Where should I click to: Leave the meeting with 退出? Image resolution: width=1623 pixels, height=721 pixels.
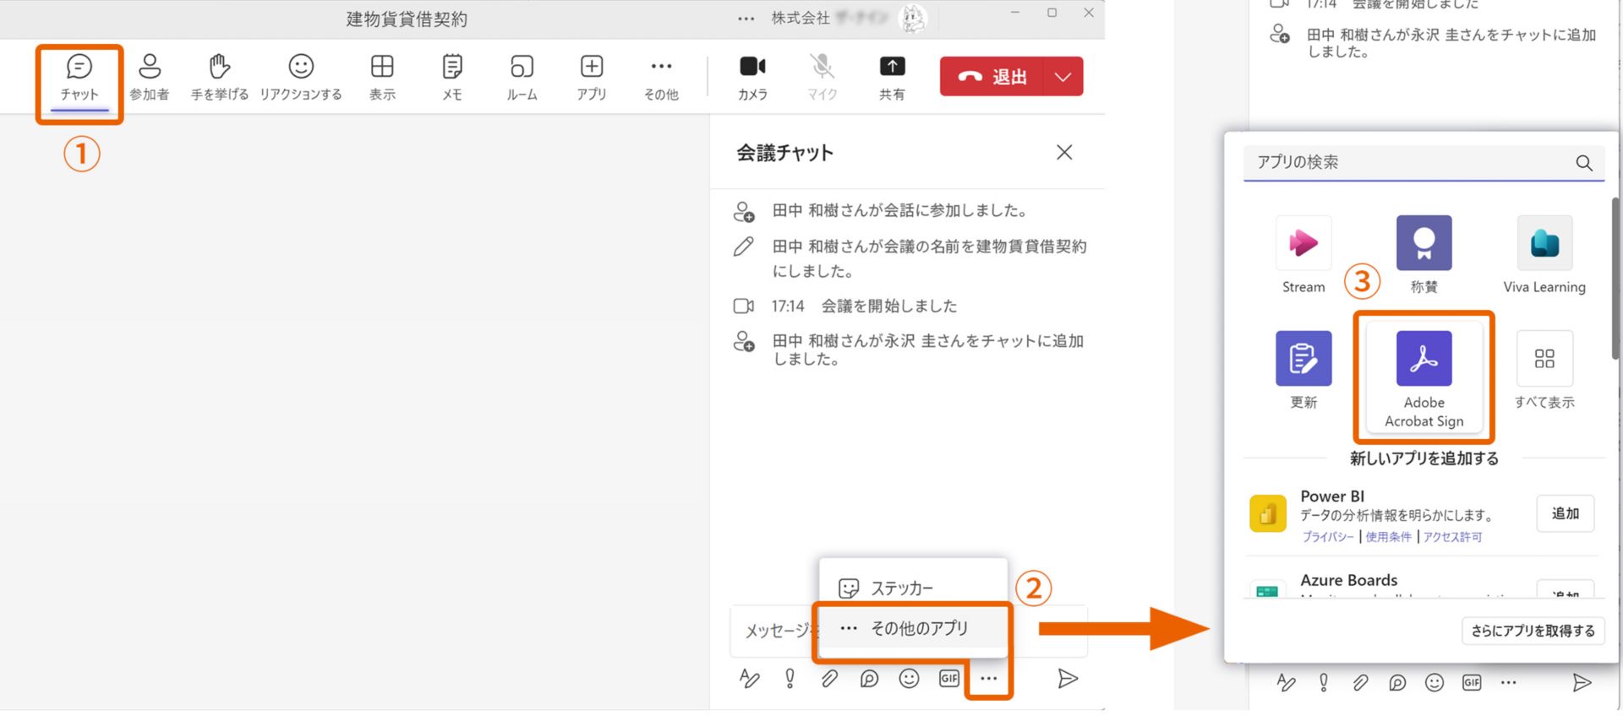[992, 77]
